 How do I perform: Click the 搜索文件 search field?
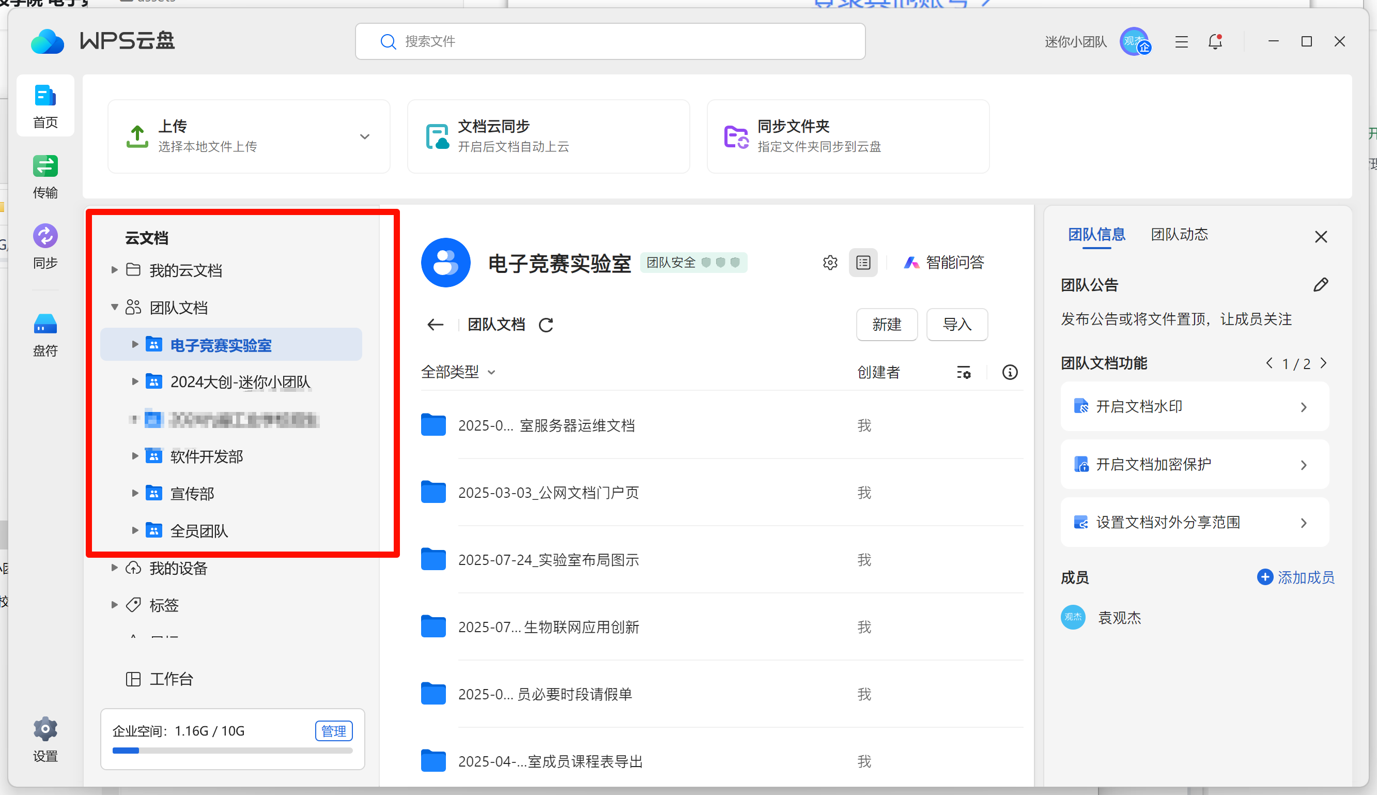[610, 41]
